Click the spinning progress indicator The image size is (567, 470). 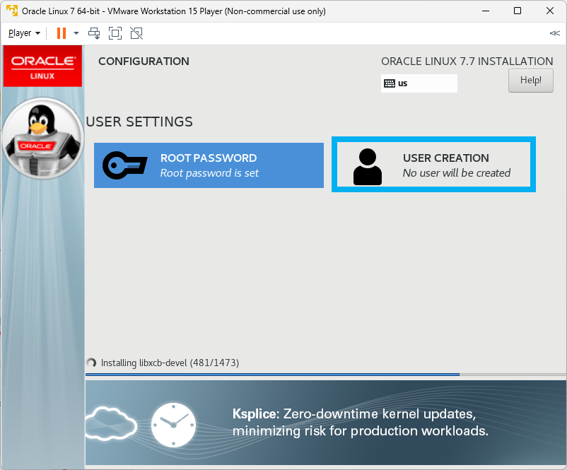pyautogui.click(x=91, y=363)
